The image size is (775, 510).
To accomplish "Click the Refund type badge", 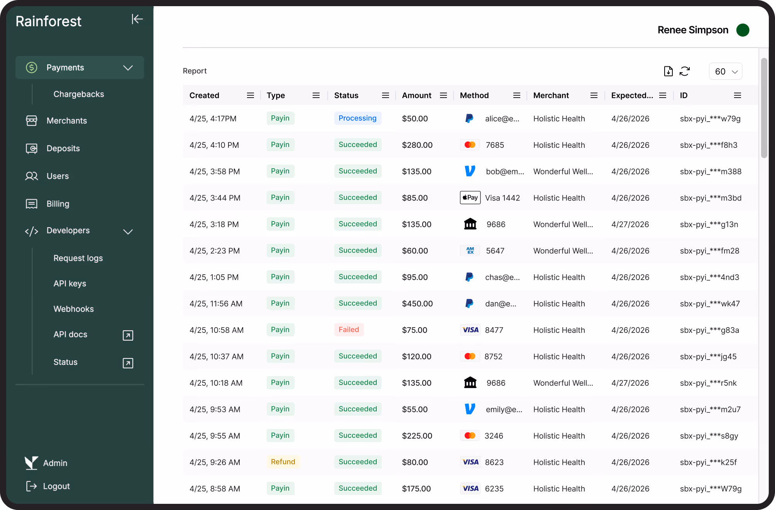I will (283, 462).
